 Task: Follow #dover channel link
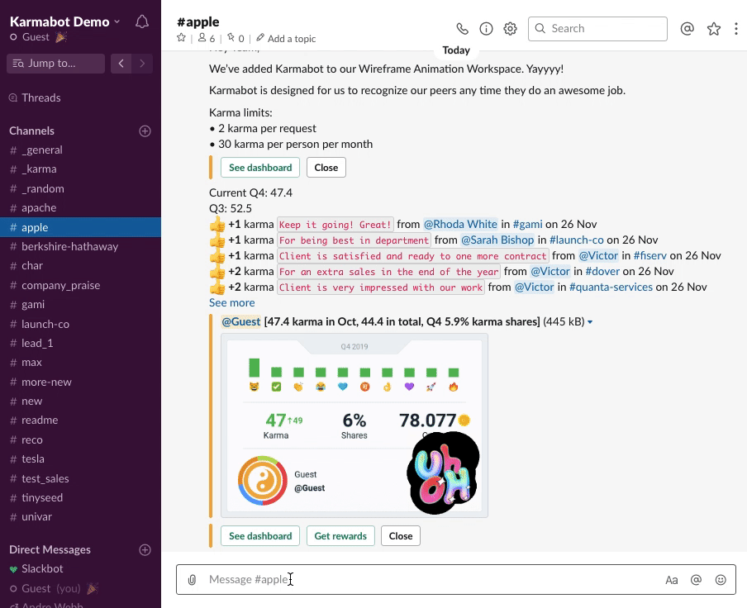[x=602, y=272]
